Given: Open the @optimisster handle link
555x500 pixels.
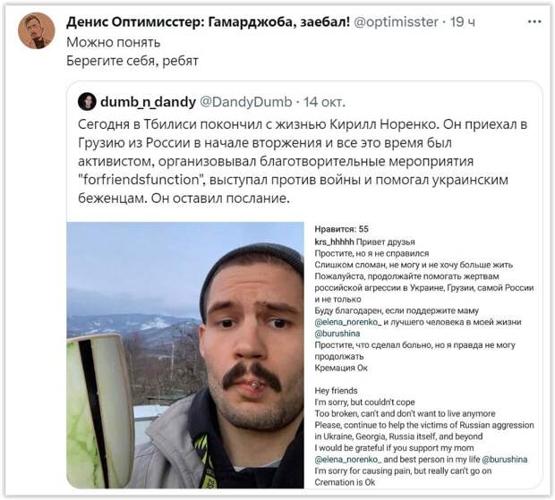Looking at the screenshot, I should point(396,22).
